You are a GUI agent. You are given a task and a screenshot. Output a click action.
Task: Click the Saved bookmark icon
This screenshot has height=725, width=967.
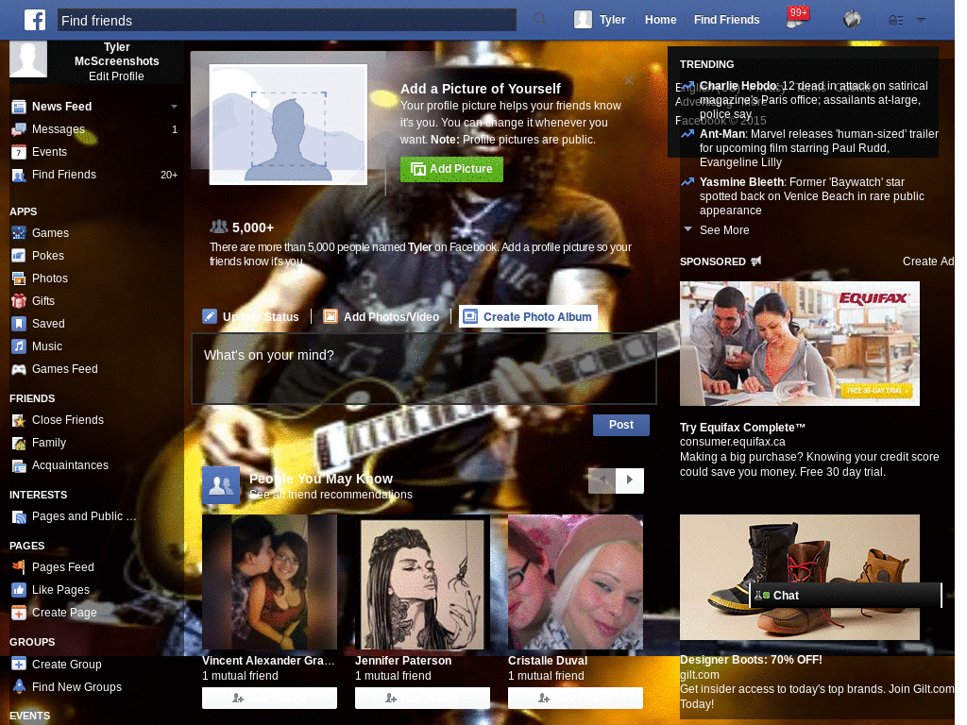click(19, 324)
